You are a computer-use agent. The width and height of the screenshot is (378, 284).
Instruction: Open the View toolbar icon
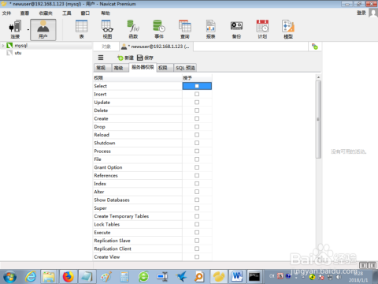point(107,29)
